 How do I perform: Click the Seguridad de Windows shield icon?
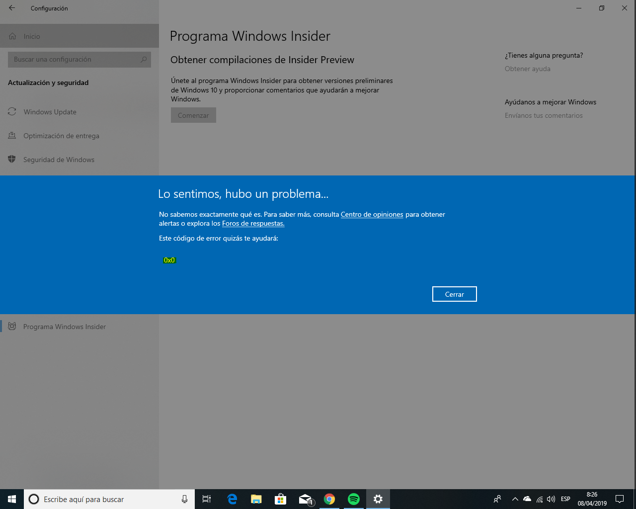click(x=12, y=159)
